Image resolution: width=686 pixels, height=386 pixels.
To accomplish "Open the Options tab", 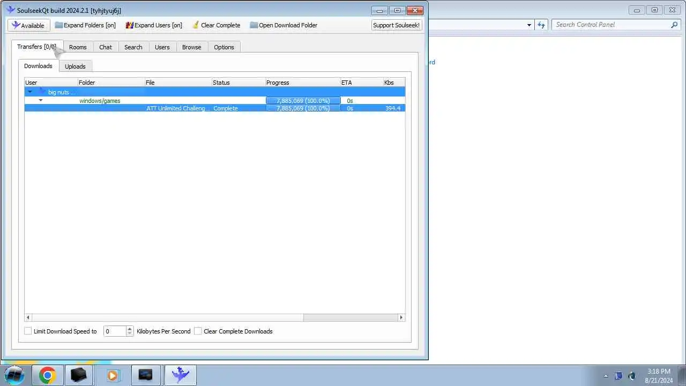I will (224, 47).
